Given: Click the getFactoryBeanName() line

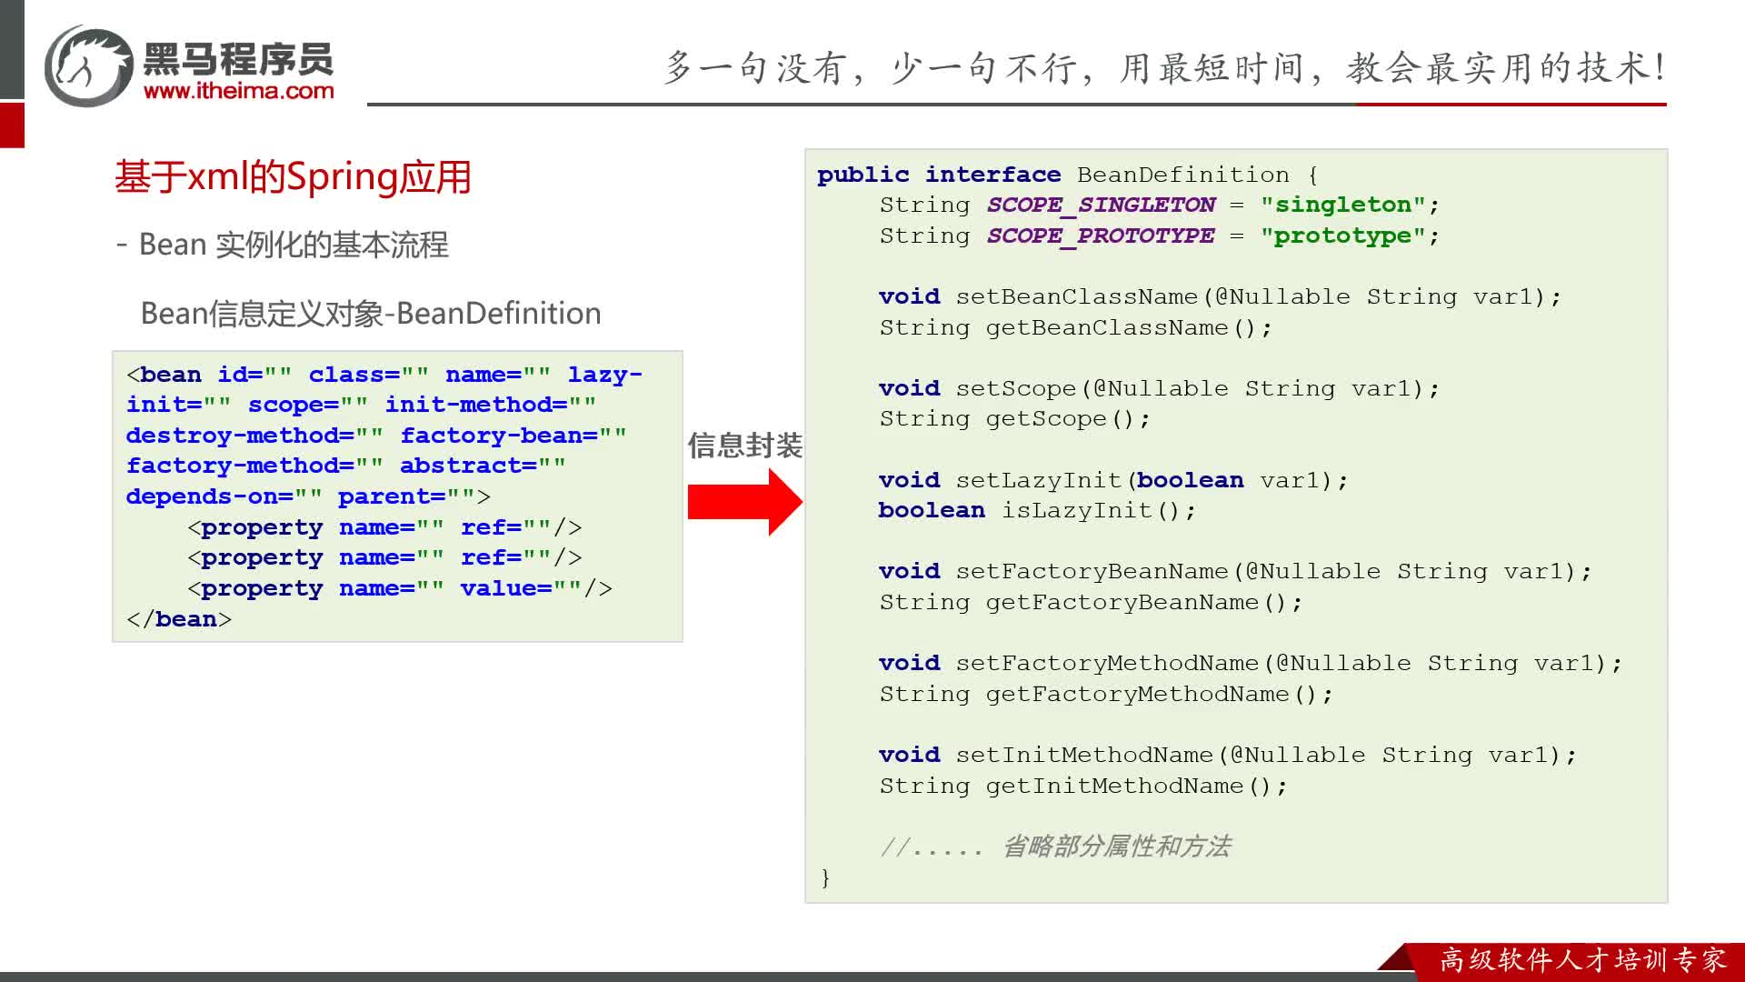Looking at the screenshot, I should tap(1091, 602).
